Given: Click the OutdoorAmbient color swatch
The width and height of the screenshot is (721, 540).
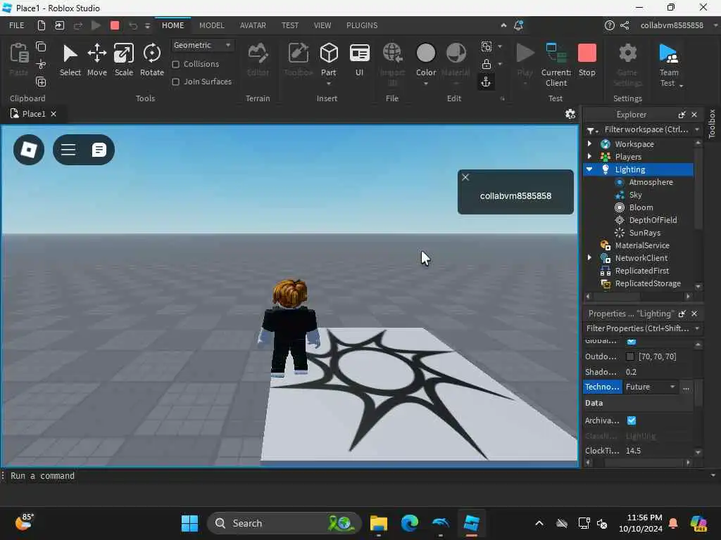Looking at the screenshot, I should 630,356.
